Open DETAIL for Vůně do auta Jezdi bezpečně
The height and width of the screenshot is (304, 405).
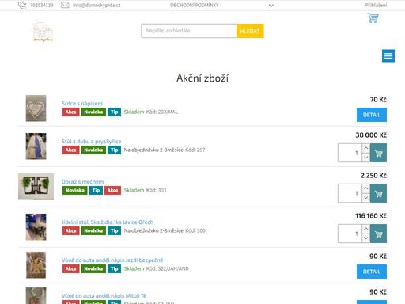[372, 272]
